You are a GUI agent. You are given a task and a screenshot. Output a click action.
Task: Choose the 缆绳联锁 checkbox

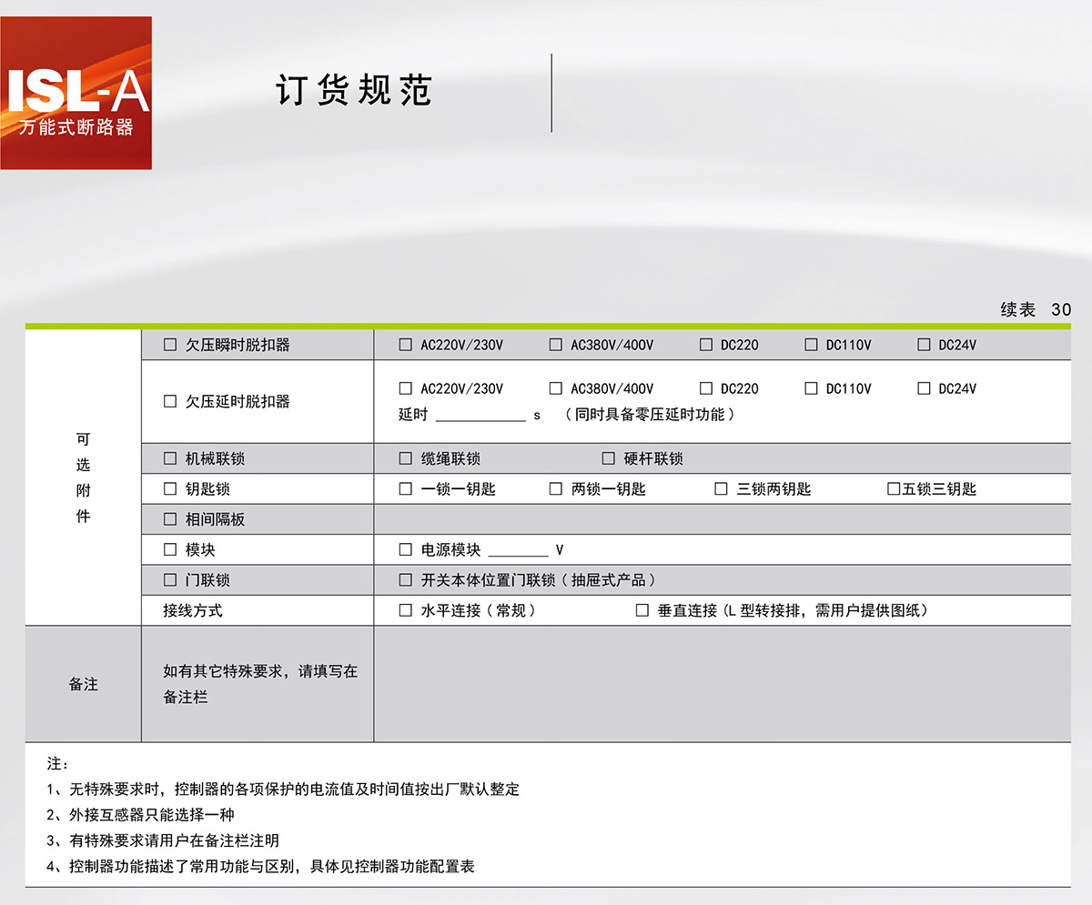coord(406,458)
